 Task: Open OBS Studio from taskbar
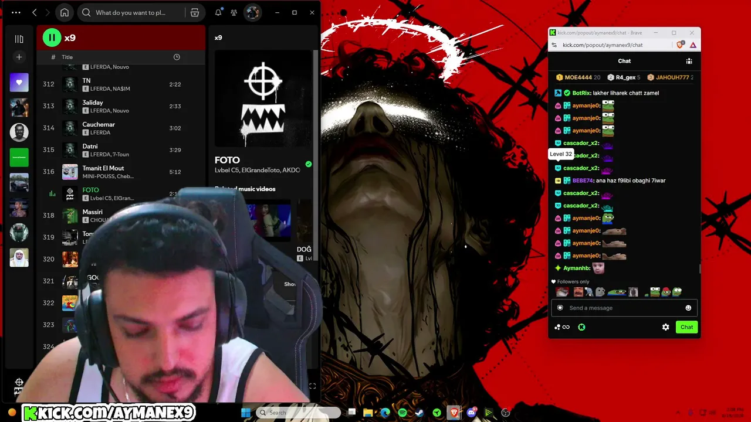pos(506,413)
